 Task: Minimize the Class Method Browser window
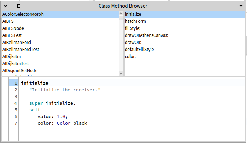click(x=12, y=6)
